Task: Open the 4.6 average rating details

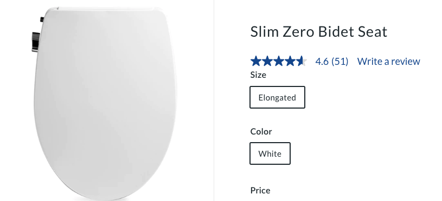Action: [322, 61]
